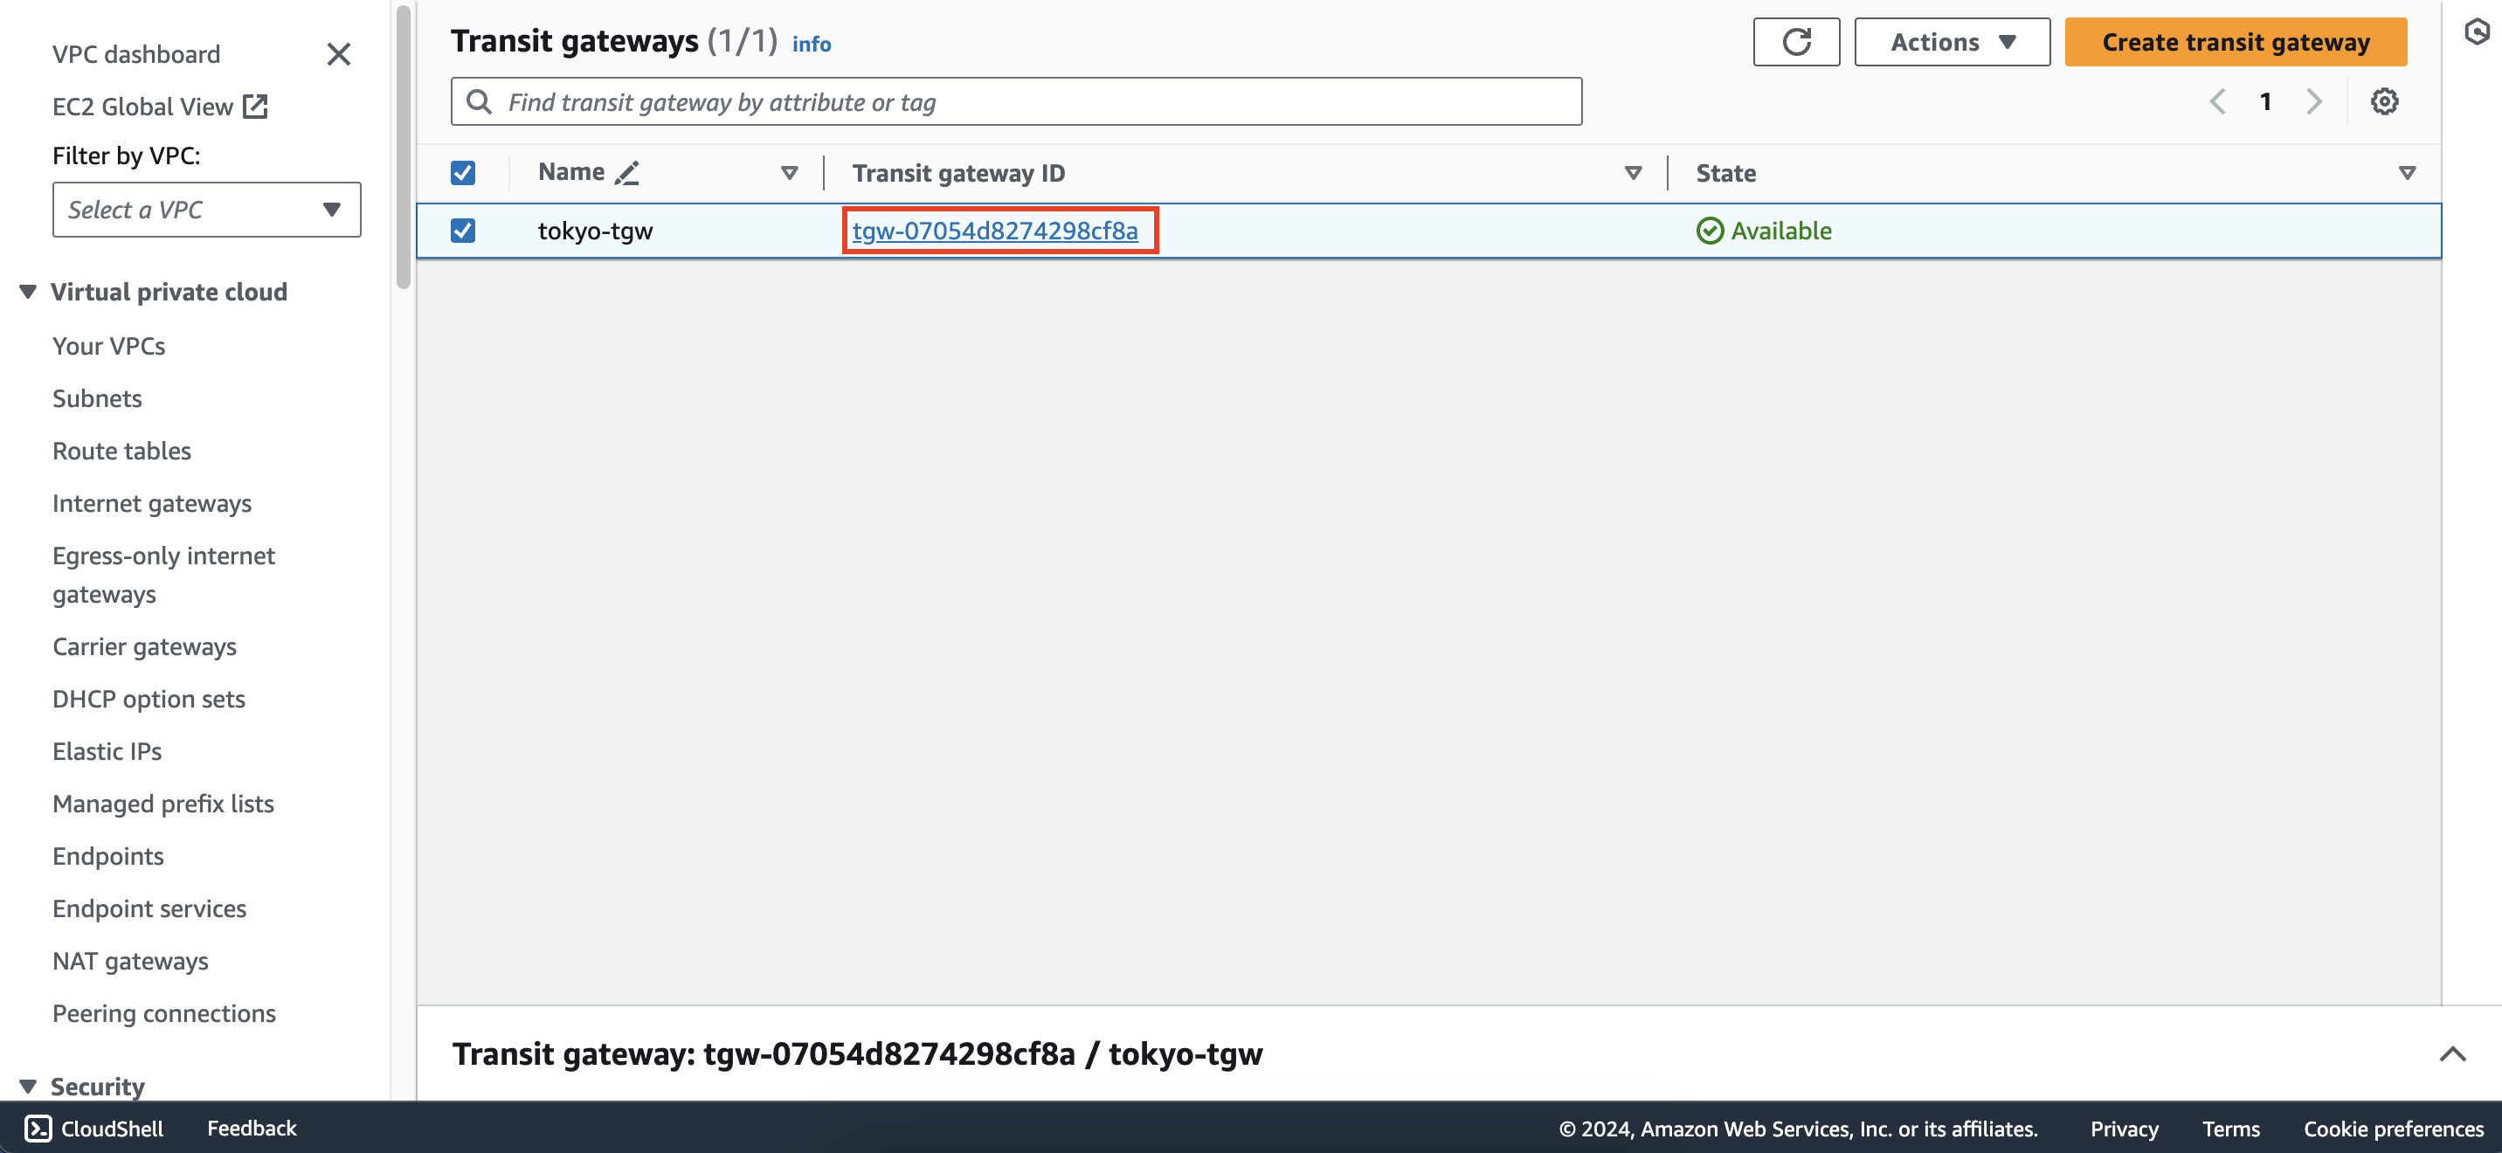Click Create transit gateway button
The width and height of the screenshot is (2502, 1153).
[2235, 42]
